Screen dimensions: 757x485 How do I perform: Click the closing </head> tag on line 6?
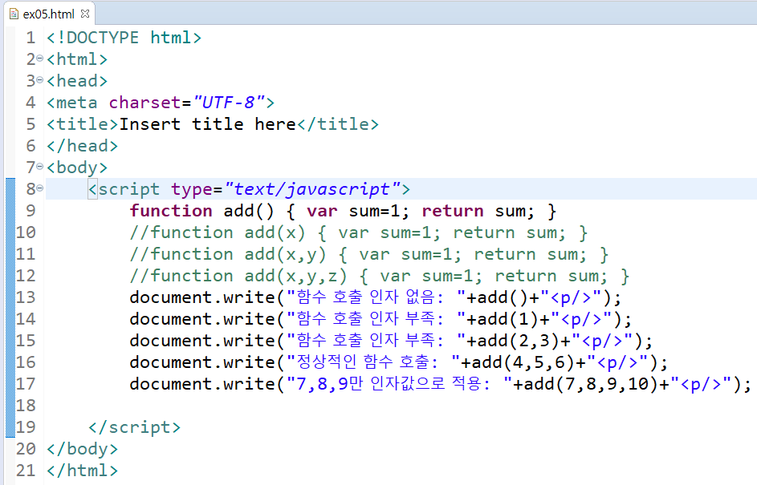coord(82,146)
